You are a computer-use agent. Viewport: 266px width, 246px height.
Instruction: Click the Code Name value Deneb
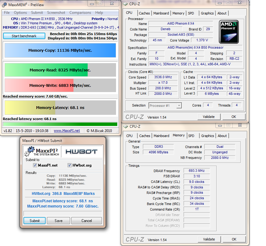pos(165,29)
